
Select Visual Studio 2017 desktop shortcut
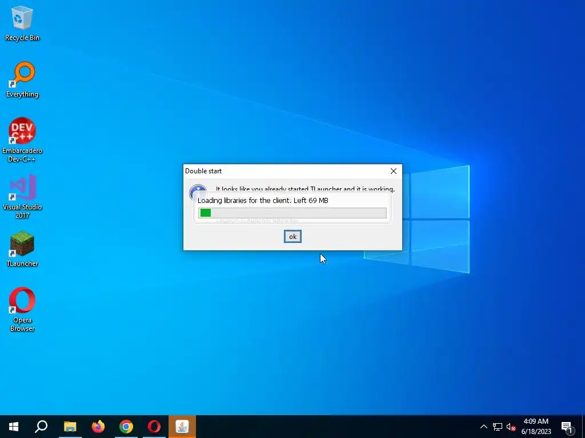22,197
